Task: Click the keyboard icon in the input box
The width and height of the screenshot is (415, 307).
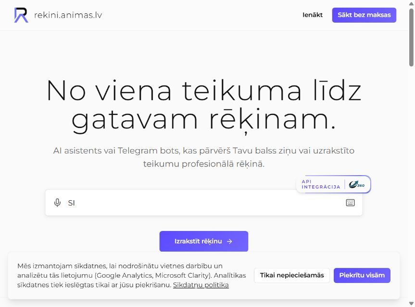Action: click(x=350, y=203)
